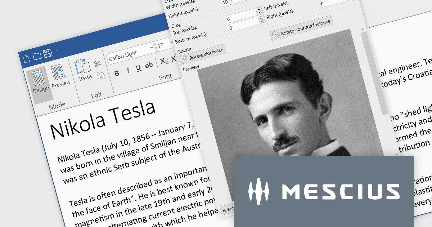
Task: Click the Copy icon below scissors
Action: [102, 75]
